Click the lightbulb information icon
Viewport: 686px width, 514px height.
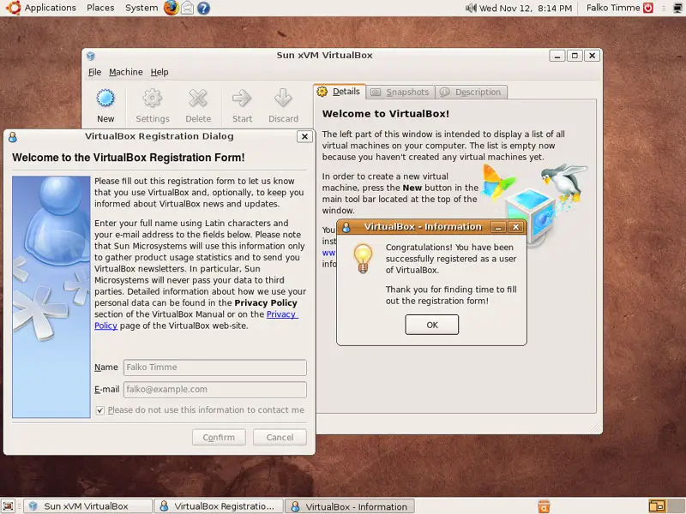click(x=363, y=259)
